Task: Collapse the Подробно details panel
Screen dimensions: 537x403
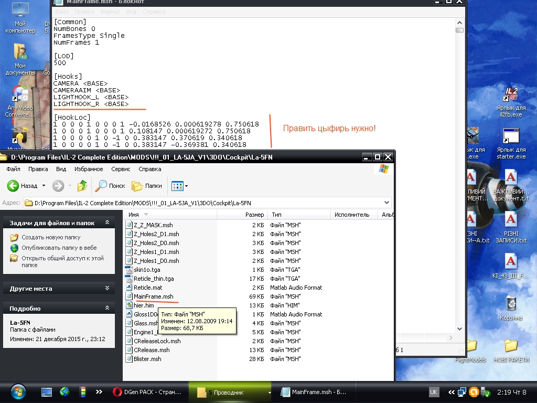Action: click(x=107, y=309)
